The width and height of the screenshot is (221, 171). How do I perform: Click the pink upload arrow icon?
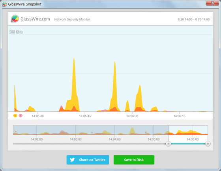[21, 116]
